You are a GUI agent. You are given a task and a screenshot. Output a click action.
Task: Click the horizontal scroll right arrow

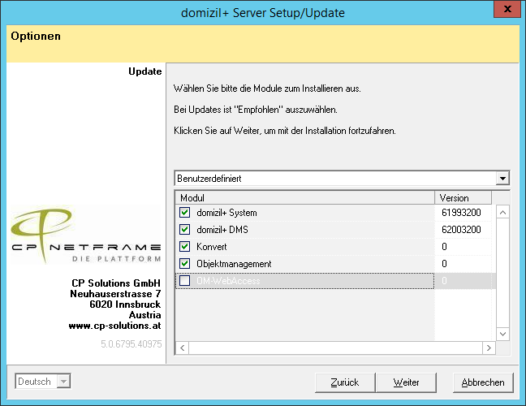pos(489,348)
